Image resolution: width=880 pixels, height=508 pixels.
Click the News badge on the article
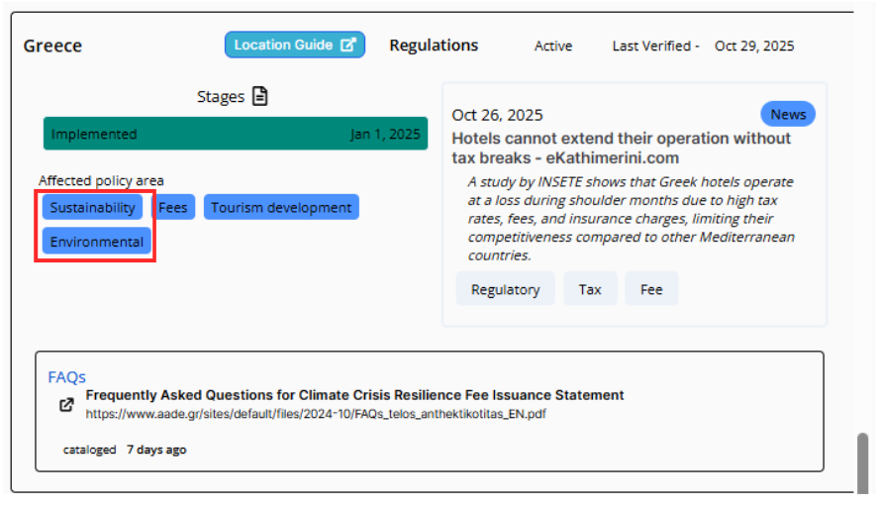point(788,114)
